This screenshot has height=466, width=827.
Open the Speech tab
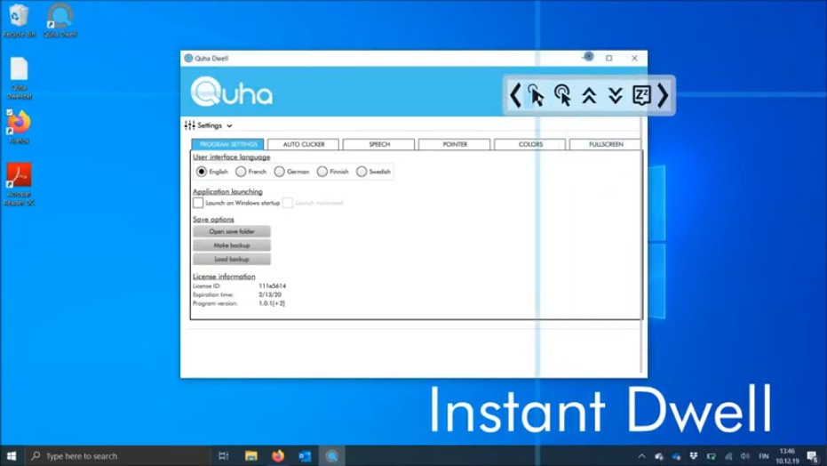pyautogui.click(x=379, y=144)
